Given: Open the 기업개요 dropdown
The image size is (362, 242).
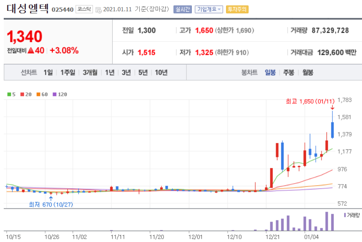Looking at the screenshot, I should coord(209,10).
